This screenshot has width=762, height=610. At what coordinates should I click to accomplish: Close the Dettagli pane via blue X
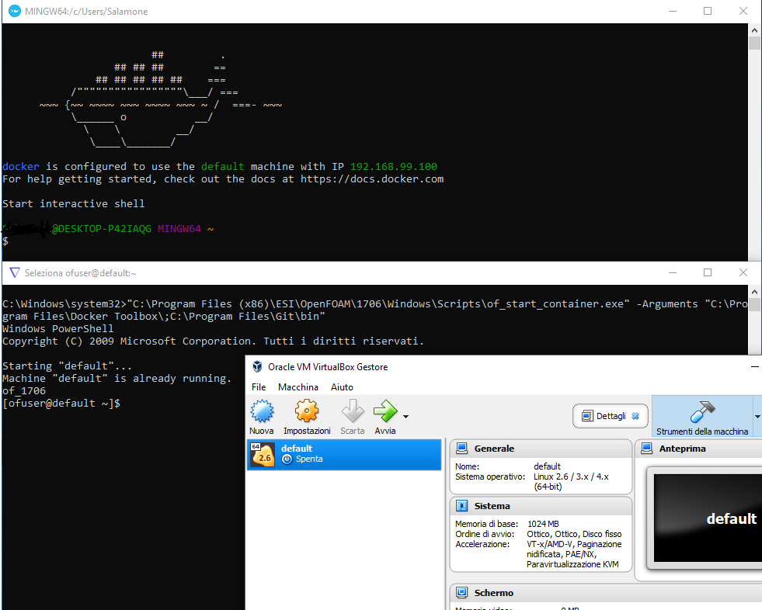click(x=635, y=416)
